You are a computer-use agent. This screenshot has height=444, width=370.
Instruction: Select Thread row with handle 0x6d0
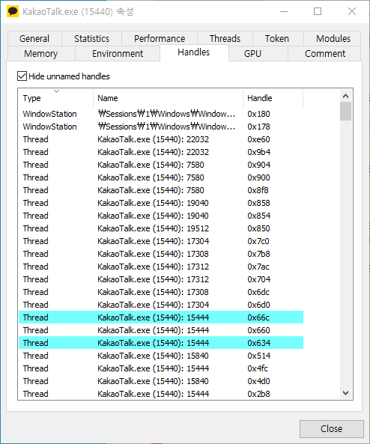tap(161, 305)
